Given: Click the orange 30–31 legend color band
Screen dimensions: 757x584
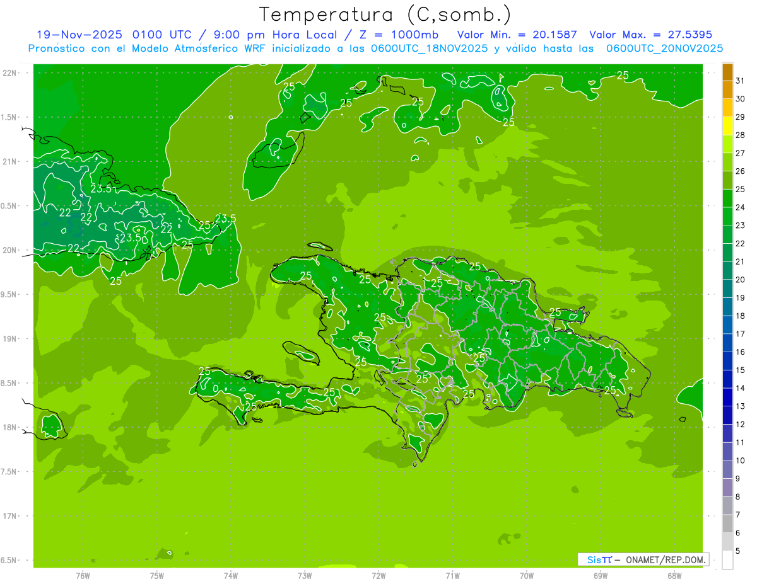Looking at the screenshot, I should (727, 89).
